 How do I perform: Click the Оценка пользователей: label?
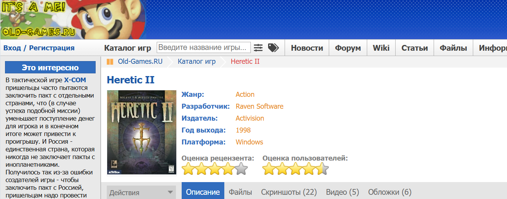(x=305, y=158)
